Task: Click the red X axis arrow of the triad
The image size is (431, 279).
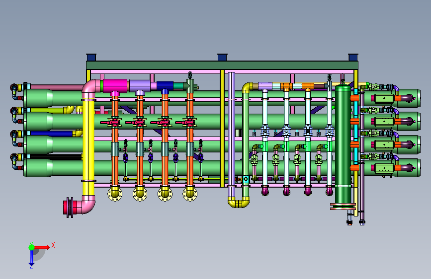Action: [x=42, y=247]
